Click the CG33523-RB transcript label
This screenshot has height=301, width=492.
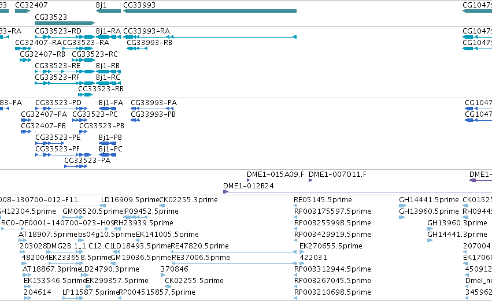pyautogui.click(x=101, y=89)
